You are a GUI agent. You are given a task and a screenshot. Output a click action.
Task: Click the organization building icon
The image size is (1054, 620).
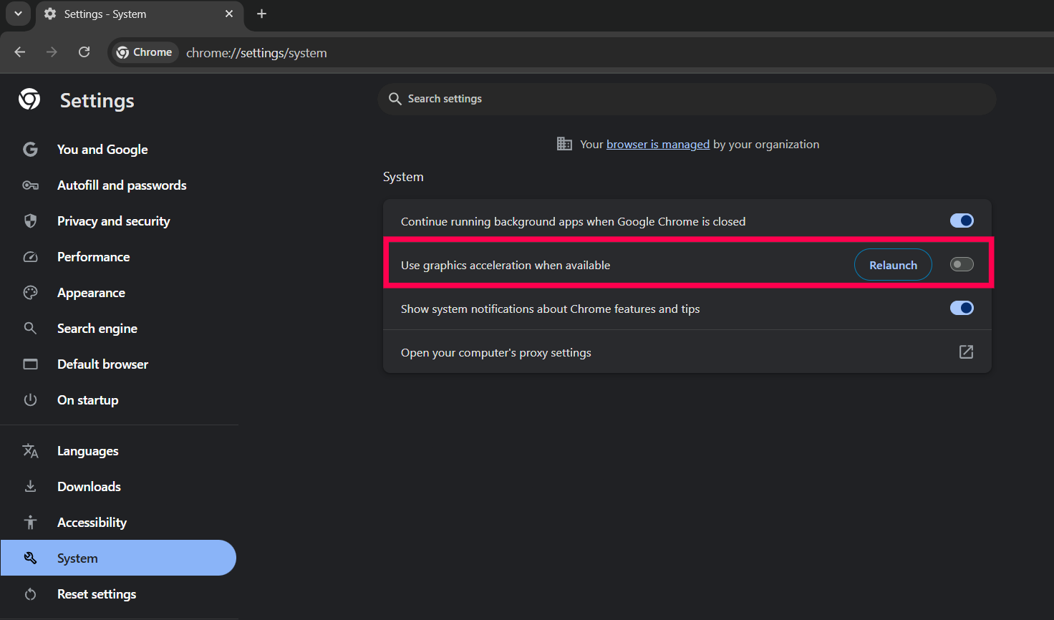[x=564, y=144]
